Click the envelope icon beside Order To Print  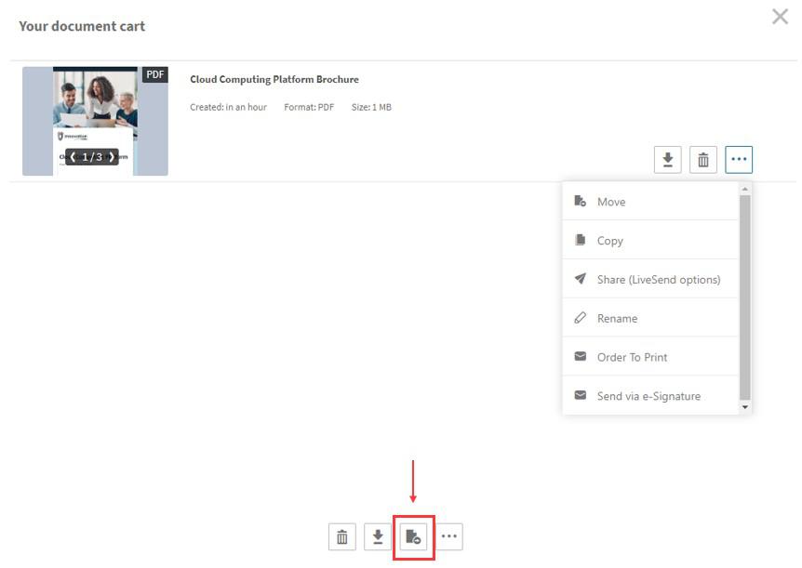(580, 356)
